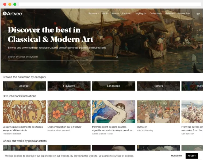Select the Figurative category tile
The image size is (203, 160).
click(69, 86)
